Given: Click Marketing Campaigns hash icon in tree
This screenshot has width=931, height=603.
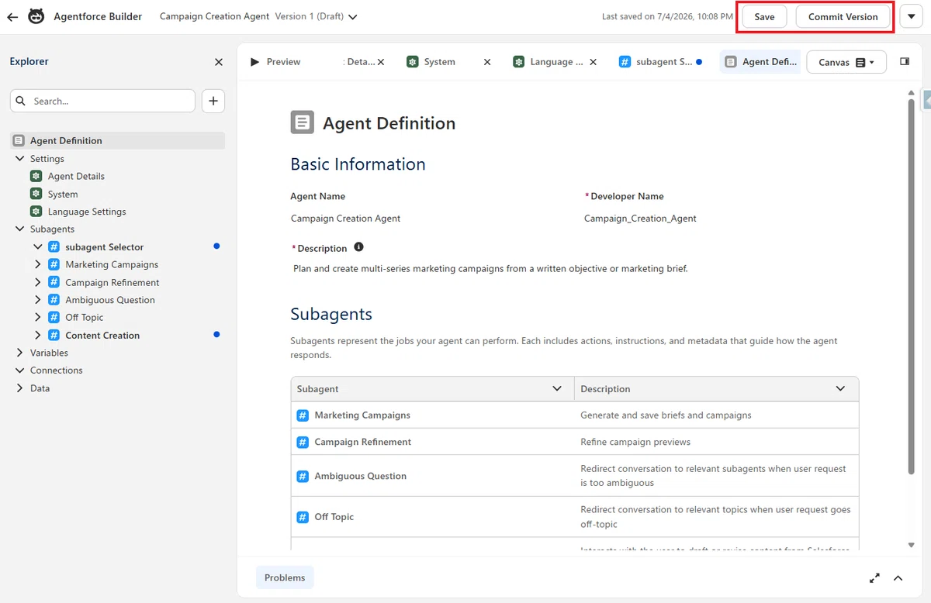Looking at the screenshot, I should [54, 264].
